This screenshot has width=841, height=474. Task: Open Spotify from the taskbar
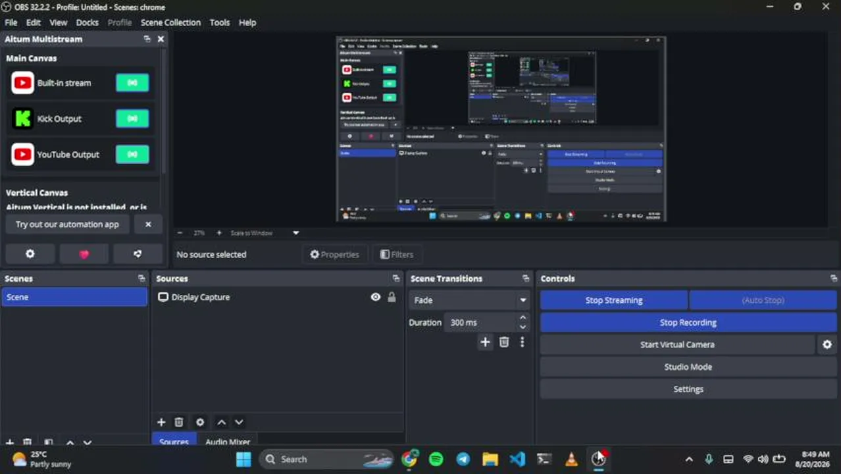pos(436,459)
